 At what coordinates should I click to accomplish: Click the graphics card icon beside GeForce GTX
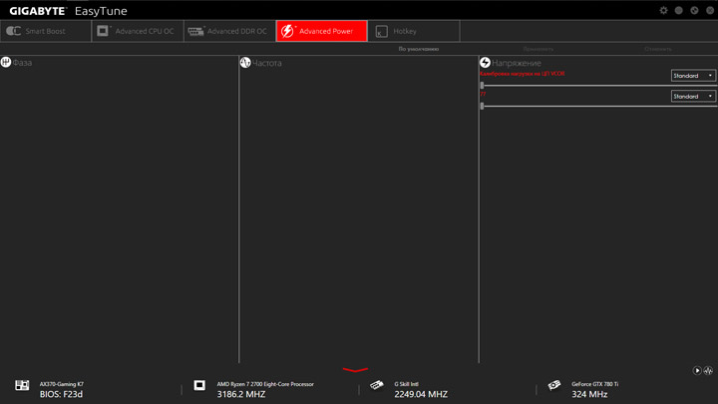(554, 385)
